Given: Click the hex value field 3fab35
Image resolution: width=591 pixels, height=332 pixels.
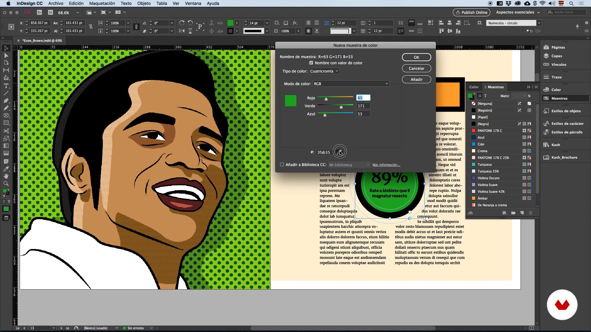Looking at the screenshot, I should 325,152.
